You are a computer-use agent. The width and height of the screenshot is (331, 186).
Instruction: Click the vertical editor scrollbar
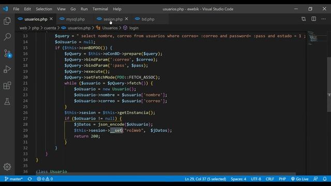329,84
